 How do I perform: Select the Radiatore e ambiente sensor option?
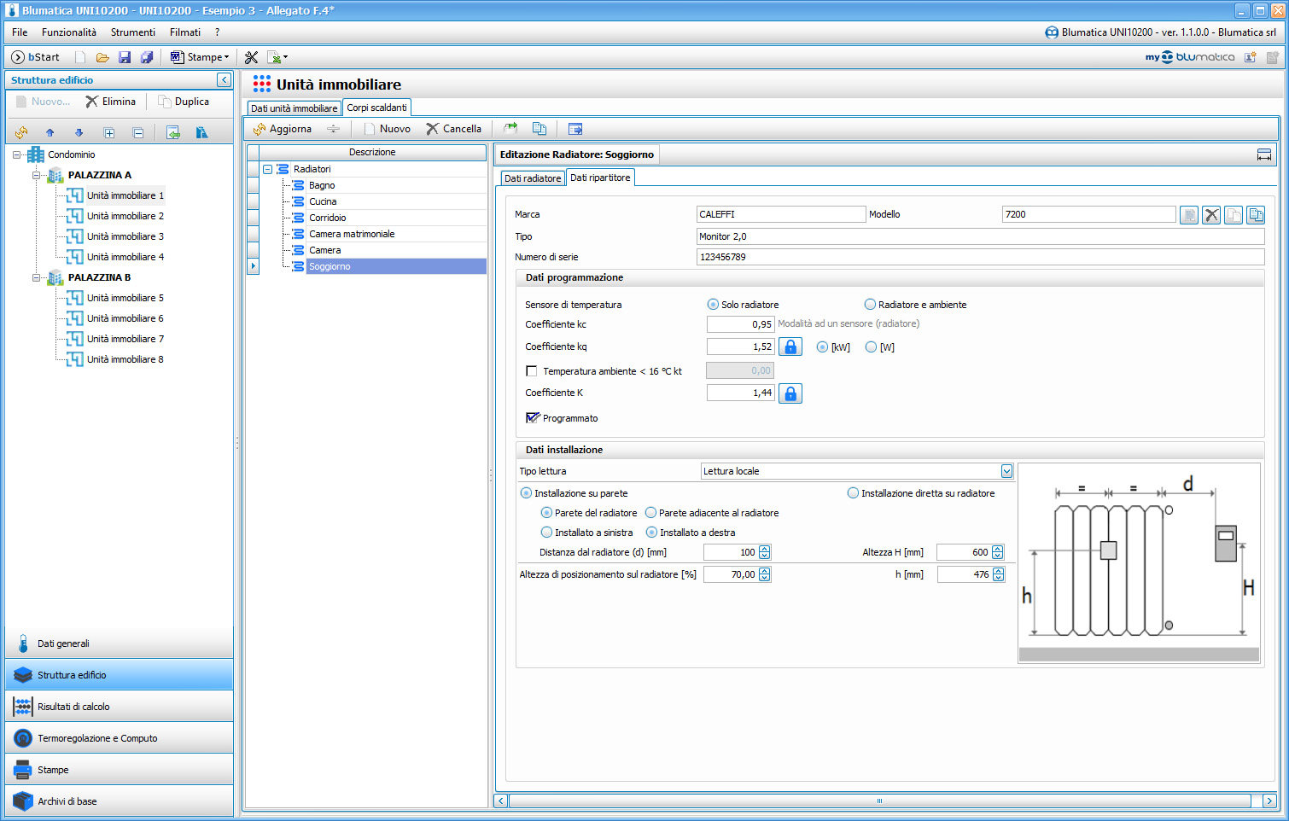point(870,305)
